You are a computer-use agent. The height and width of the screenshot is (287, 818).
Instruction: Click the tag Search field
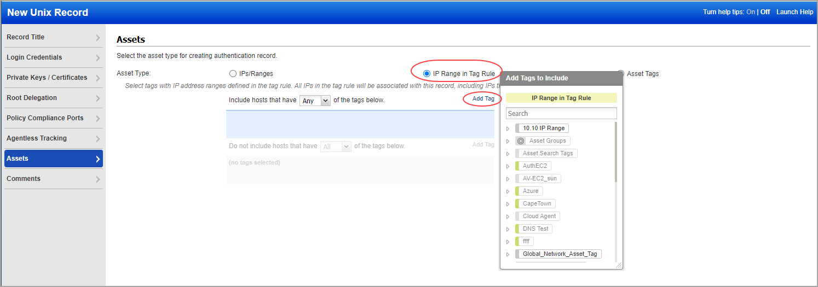click(x=561, y=113)
